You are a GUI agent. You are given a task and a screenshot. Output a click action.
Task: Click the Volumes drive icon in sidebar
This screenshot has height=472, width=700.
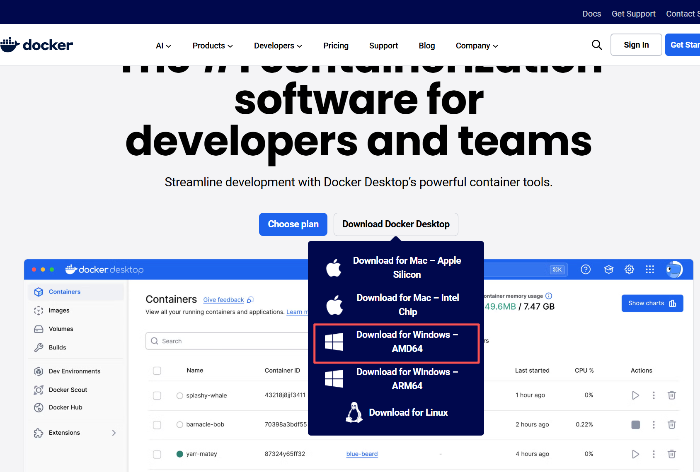[x=39, y=329]
